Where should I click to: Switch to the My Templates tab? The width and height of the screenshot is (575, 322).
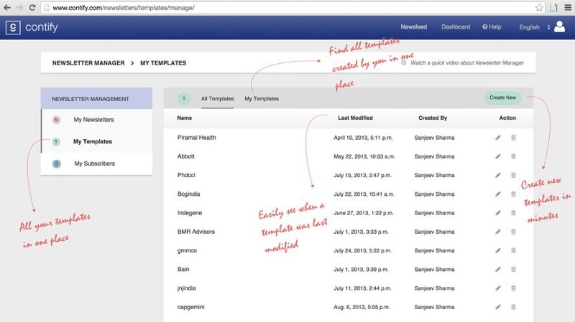point(262,99)
